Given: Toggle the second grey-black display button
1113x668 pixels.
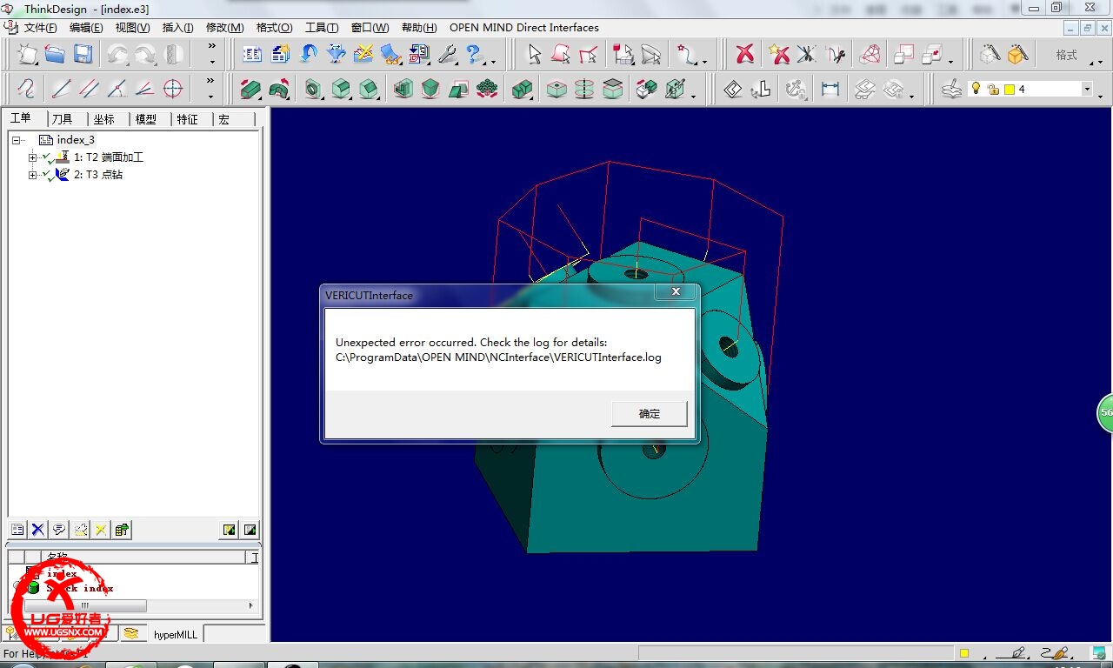Looking at the screenshot, I should 250,529.
